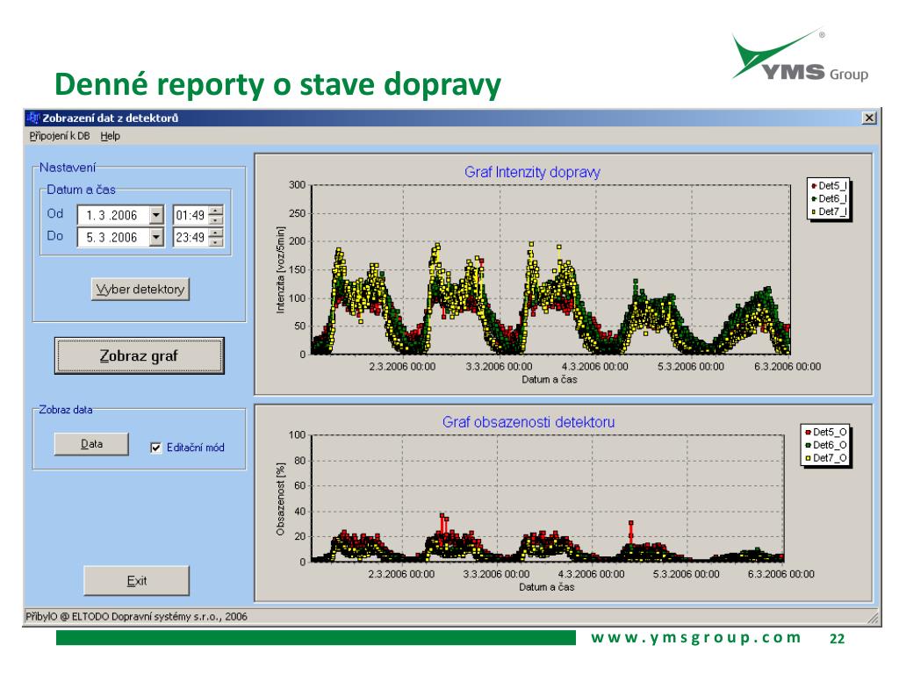Click the Od time field 01:49
Image resolution: width=899 pixels, height=674 pixels.
191,216
